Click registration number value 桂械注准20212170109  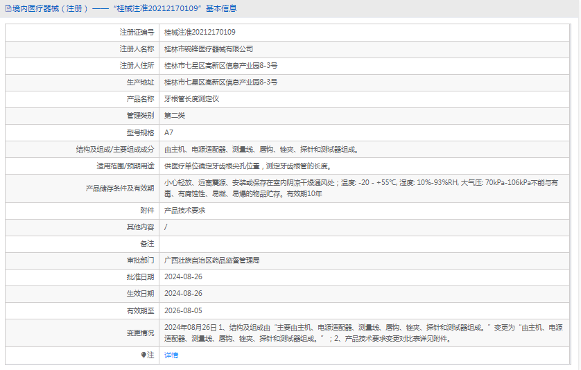(200, 33)
